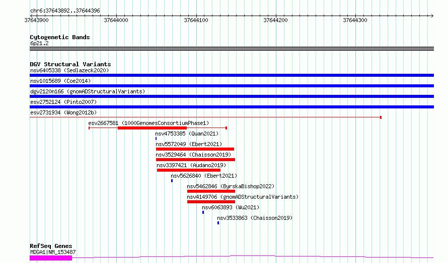Select the small blue marker under nsv6063893

pos(203,212)
